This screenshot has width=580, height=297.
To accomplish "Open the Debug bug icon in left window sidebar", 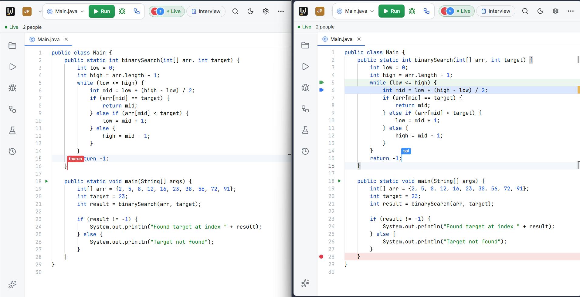I will (12, 88).
